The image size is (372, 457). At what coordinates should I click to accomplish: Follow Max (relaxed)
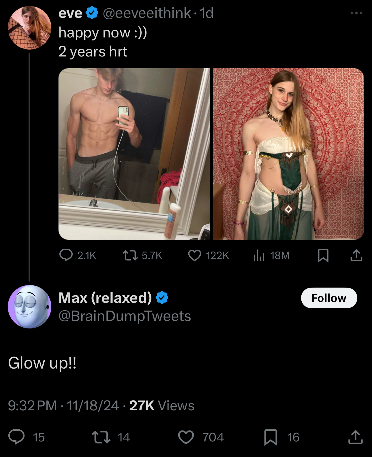click(329, 298)
